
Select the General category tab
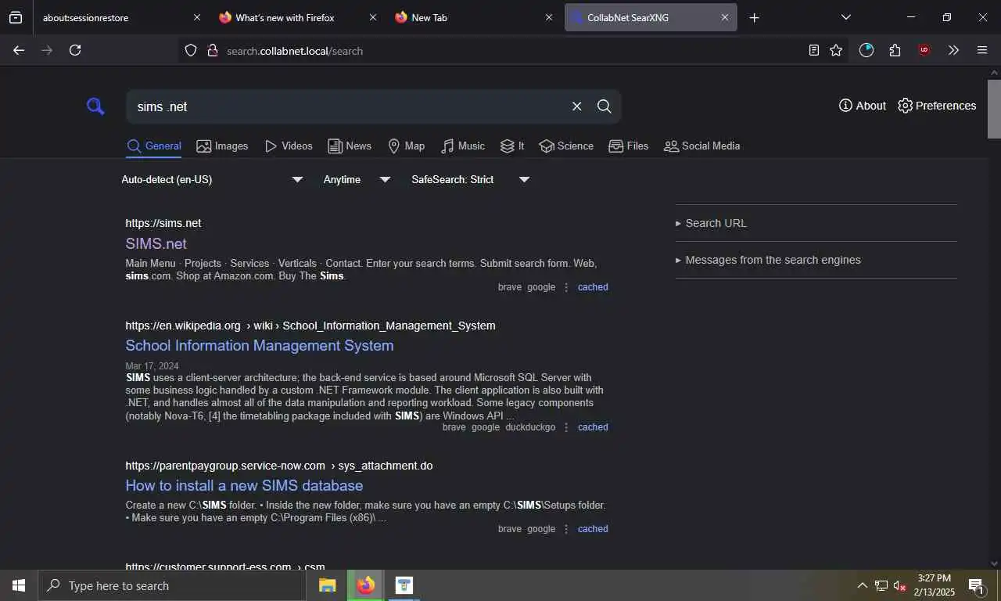point(154,146)
